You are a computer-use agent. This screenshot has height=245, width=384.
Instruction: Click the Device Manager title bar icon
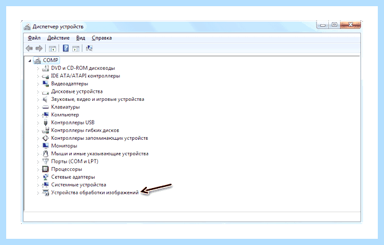pos(27,27)
